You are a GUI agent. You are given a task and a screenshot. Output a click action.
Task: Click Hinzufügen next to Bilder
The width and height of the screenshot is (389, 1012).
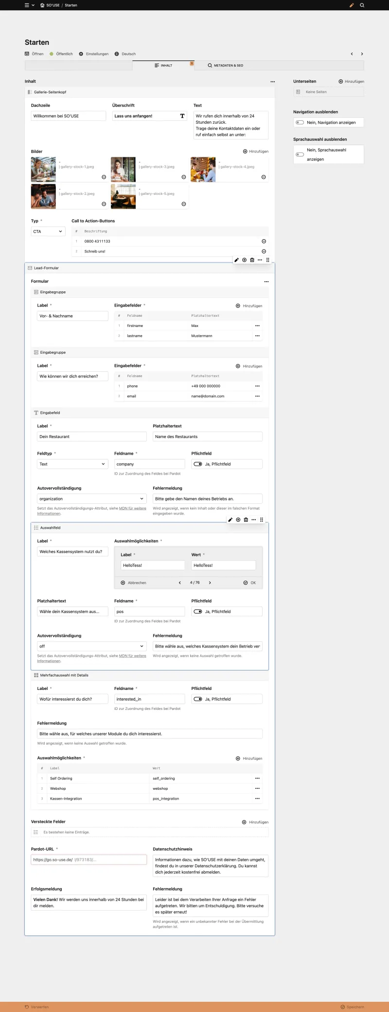256,152
